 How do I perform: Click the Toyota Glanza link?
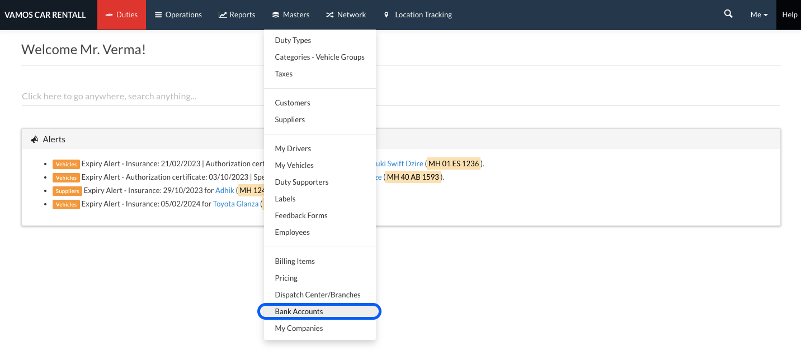point(235,204)
